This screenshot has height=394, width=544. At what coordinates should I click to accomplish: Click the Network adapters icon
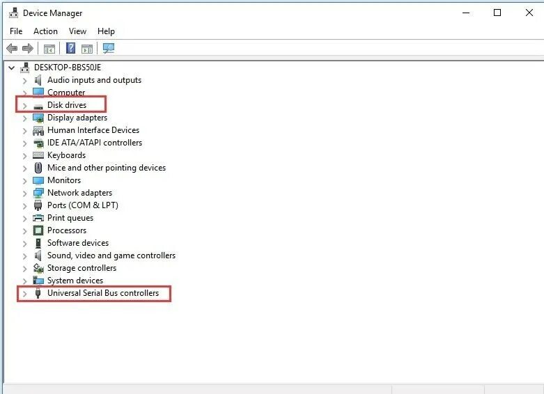[38, 193]
